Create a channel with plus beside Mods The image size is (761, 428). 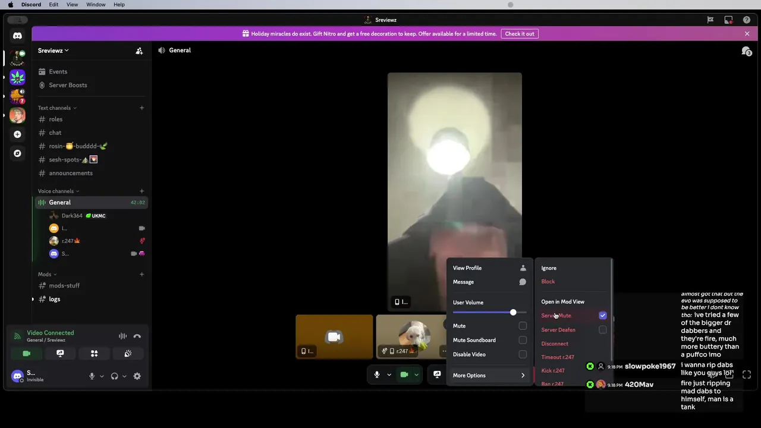(x=141, y=274)
